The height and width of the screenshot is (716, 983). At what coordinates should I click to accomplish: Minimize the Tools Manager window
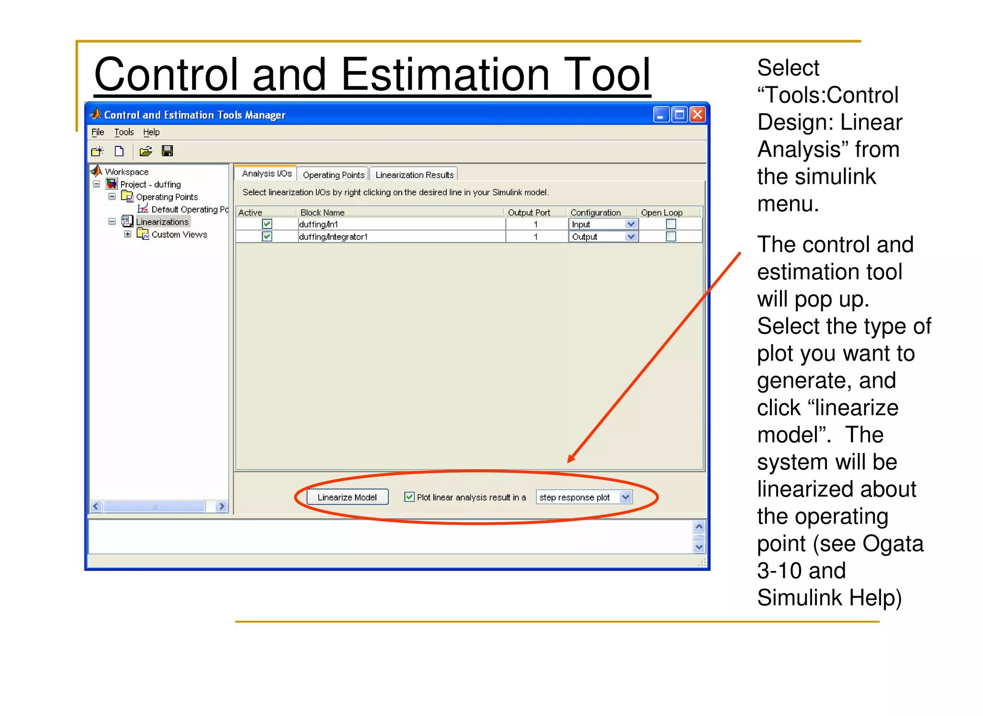[661, 115]
